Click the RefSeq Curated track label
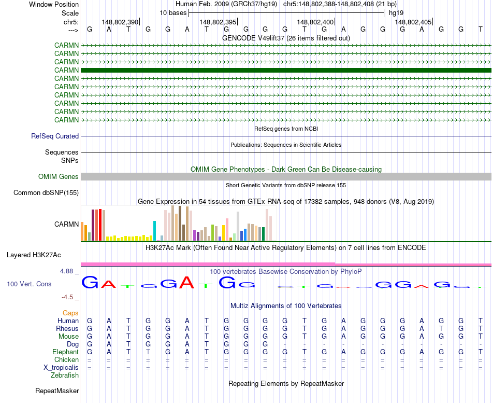The width and height of the screenshot is (492, 403). tap(55, 136)
